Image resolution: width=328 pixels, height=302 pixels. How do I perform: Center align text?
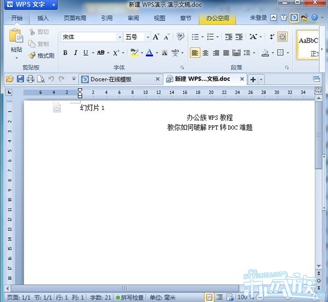[206, 53]
